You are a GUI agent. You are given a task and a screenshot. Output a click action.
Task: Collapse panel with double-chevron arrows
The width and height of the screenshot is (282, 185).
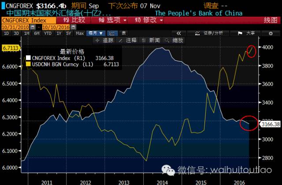pos(178,33)
